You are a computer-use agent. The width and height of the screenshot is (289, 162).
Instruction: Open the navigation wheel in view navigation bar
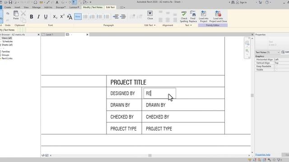point(247,43)
